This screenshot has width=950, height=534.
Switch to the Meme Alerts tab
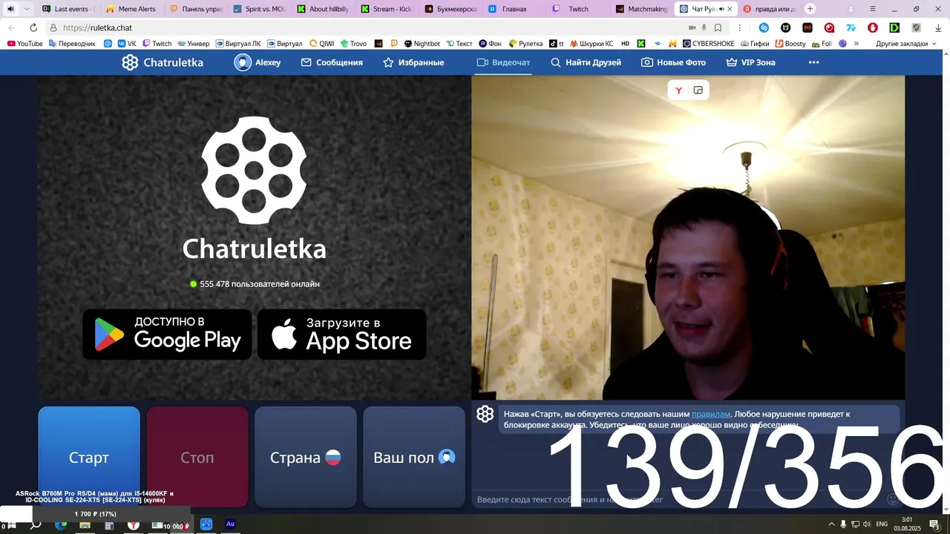click(x=131, y=9)
